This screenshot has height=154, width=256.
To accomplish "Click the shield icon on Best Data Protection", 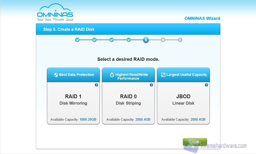I will coord(56,75).
